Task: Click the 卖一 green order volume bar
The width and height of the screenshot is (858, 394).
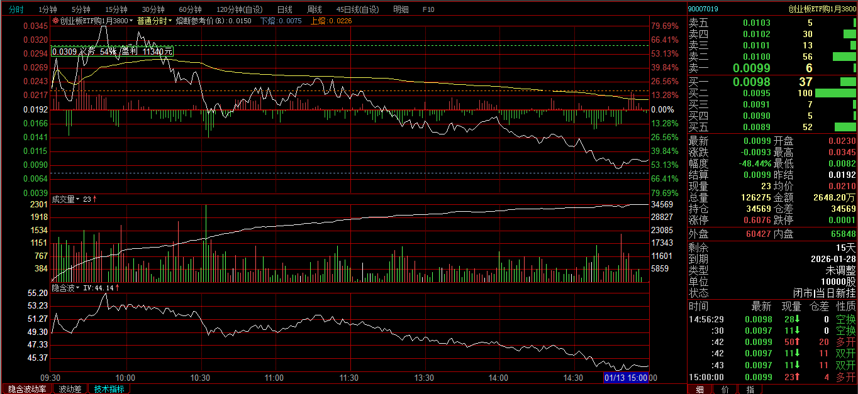Action: click(x=854, y=68)
